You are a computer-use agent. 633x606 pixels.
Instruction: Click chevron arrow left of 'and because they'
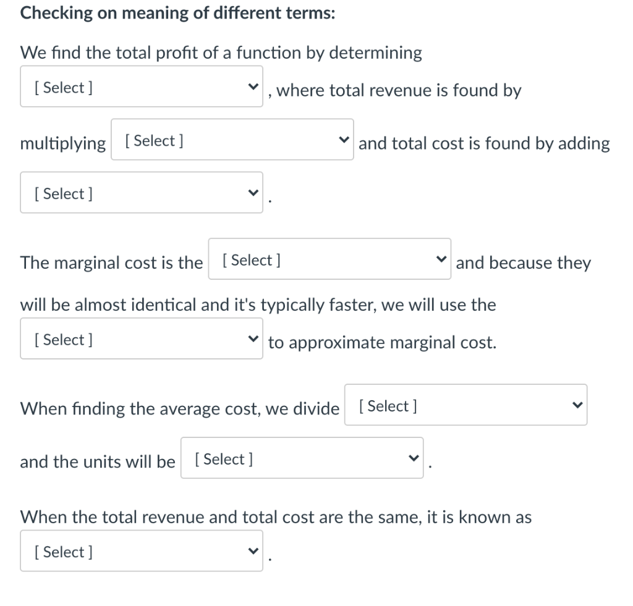(x=441, y=259)
